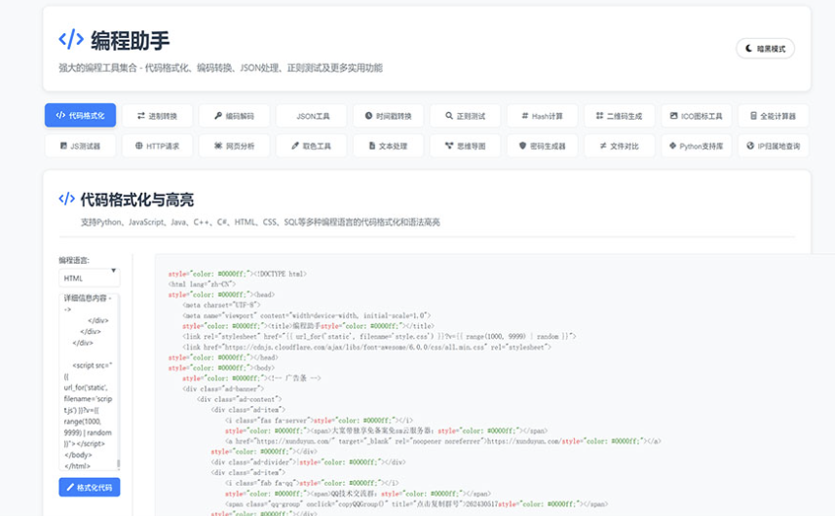Image resolution: width=835 pixels, height=516 pixels.
Task: Focus the source code input textarea
Action: coord(90,382)
